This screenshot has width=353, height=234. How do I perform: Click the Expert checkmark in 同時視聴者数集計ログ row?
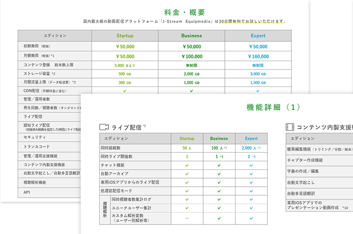251,199
